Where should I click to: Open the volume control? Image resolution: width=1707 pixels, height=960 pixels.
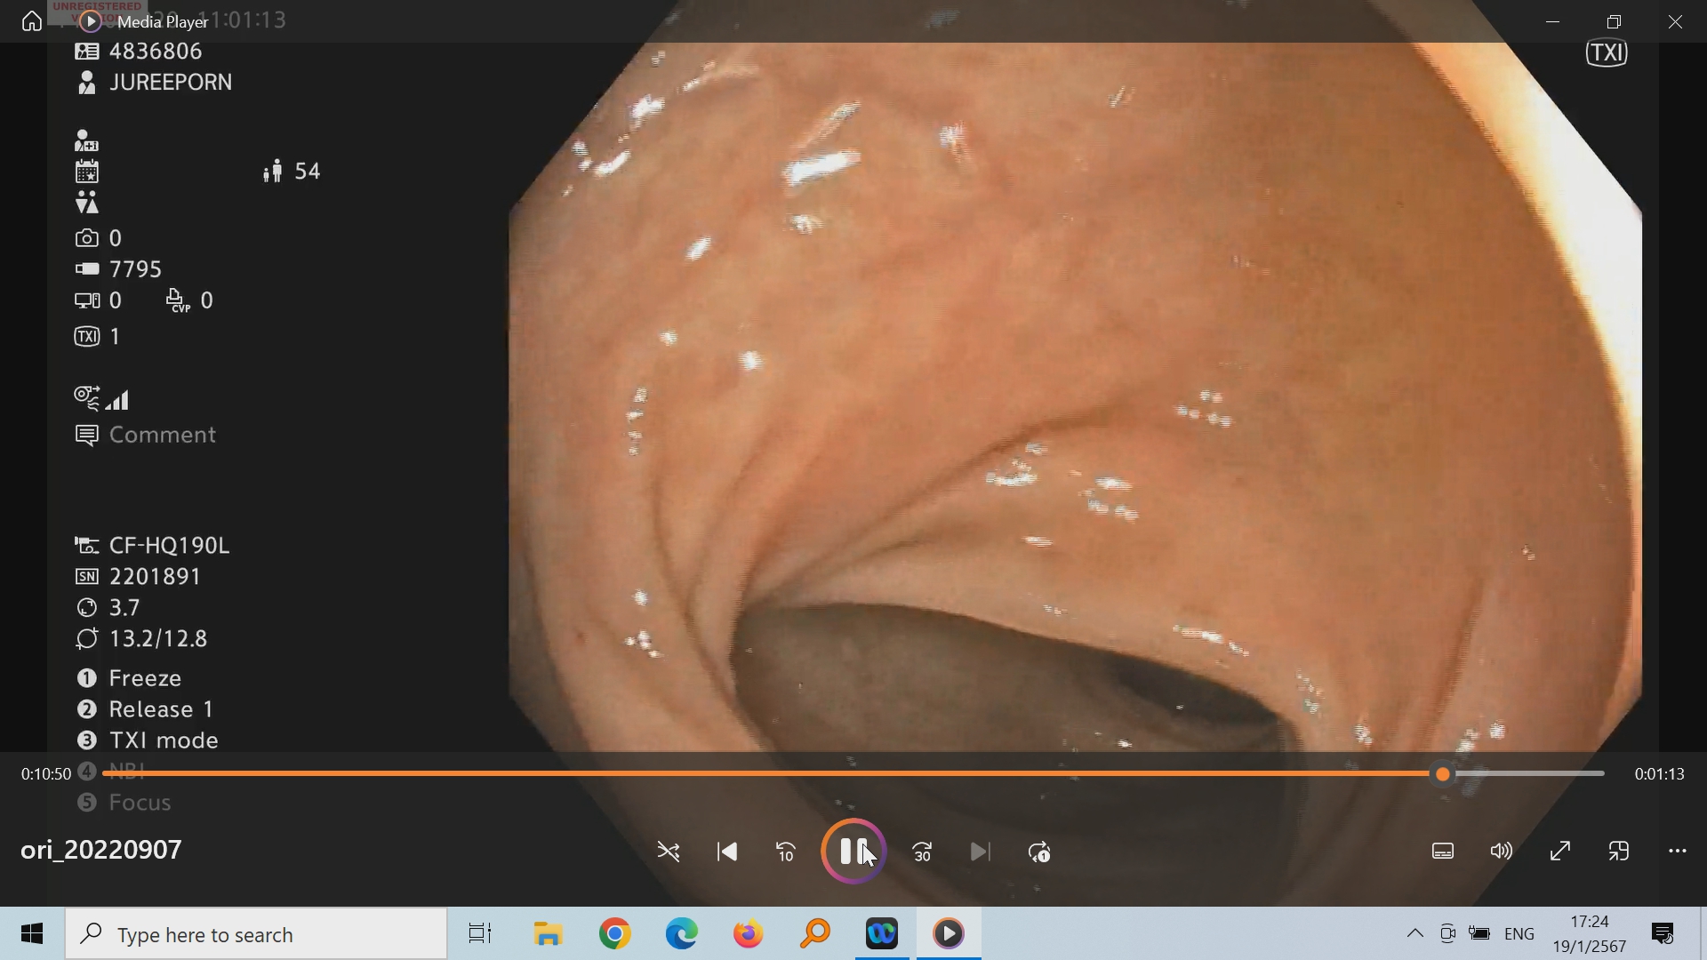tap(1502, 852)
